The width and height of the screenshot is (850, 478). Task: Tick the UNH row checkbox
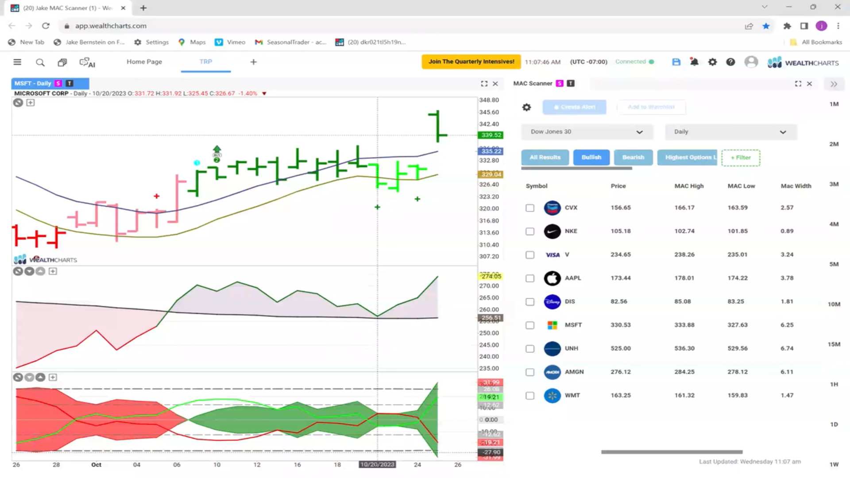pyautogui.click(x=530, y=349)
